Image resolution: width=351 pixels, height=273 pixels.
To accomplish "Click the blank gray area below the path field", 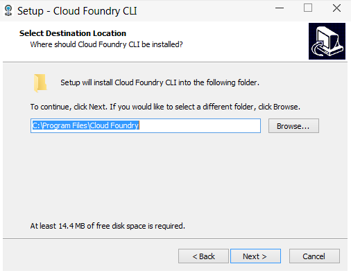I will click(x=175, y=175).
